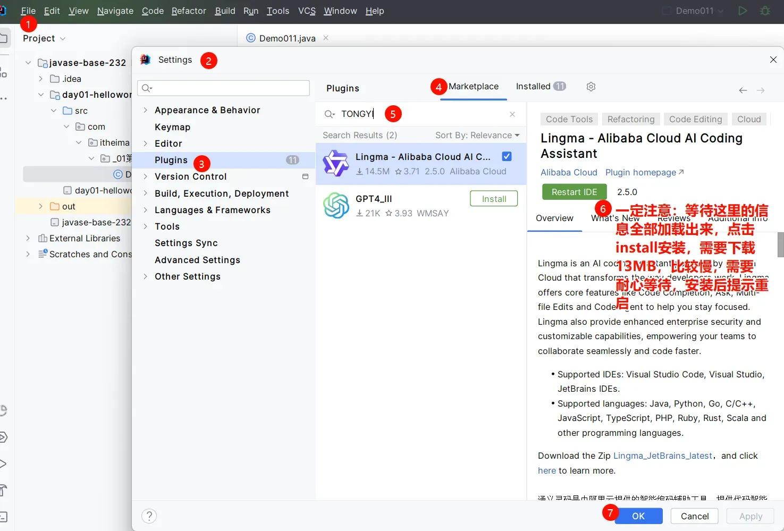Open the Sort By: Relevance dropdown
Viewport: 784px width, 531px height.
pyautogui.click(x=477, y=135)
